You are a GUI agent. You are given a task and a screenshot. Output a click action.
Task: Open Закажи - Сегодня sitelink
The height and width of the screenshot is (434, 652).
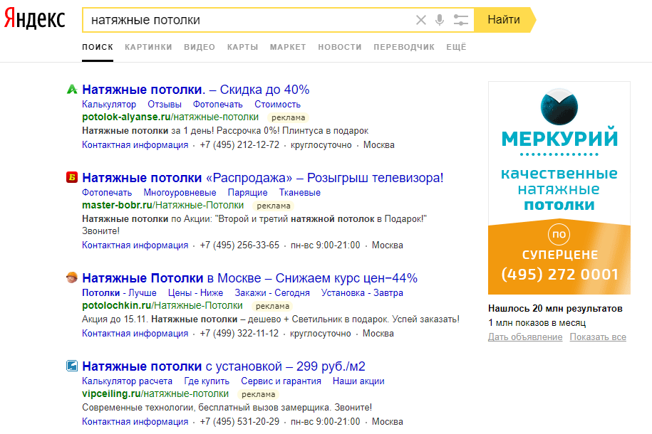[272, 293]
